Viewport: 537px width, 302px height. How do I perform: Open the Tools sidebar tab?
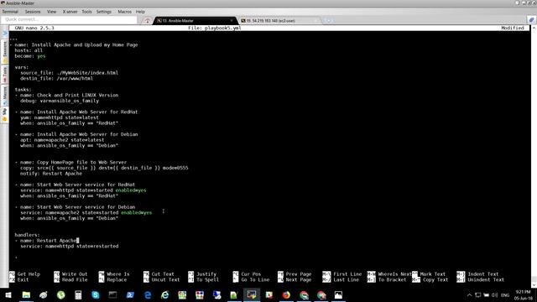pos(5,75)
